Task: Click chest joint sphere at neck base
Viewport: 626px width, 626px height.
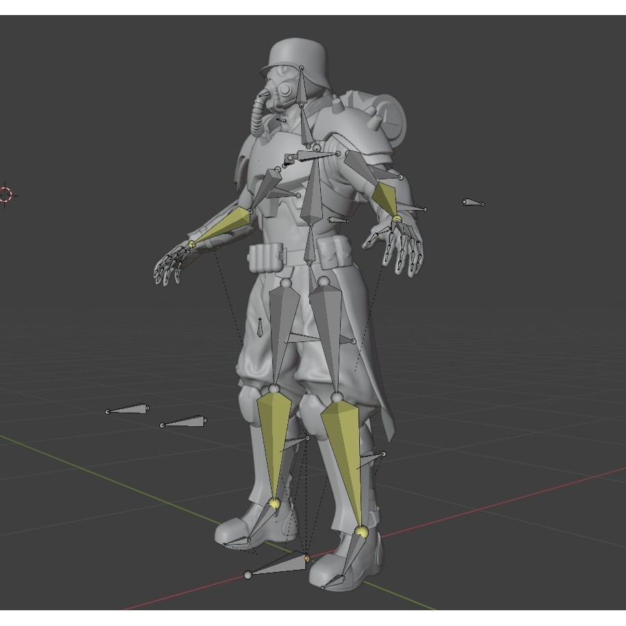Action: [x=317, y=148]
